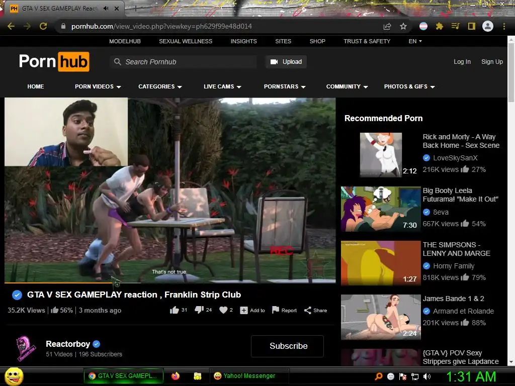Focus the site search field
The width and height of the screenshot is (515, 386).
point(183,62)
